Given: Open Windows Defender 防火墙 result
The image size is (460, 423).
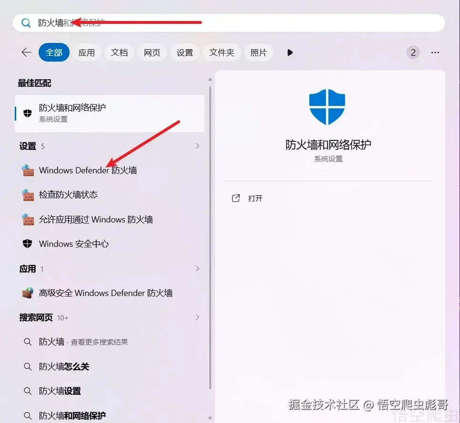Looking at the screenshot, I should pyautogui.click(x=110, y=170).
